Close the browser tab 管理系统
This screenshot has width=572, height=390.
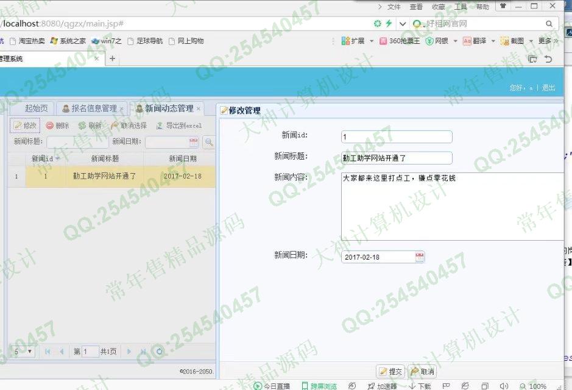pos(97,58)
